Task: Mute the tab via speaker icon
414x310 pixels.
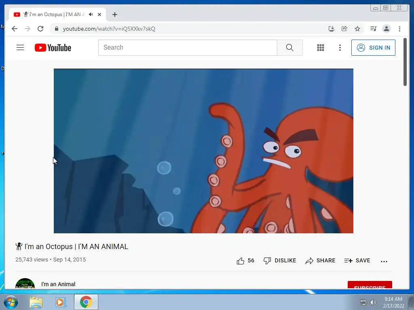Action: (x=91, y=15)
